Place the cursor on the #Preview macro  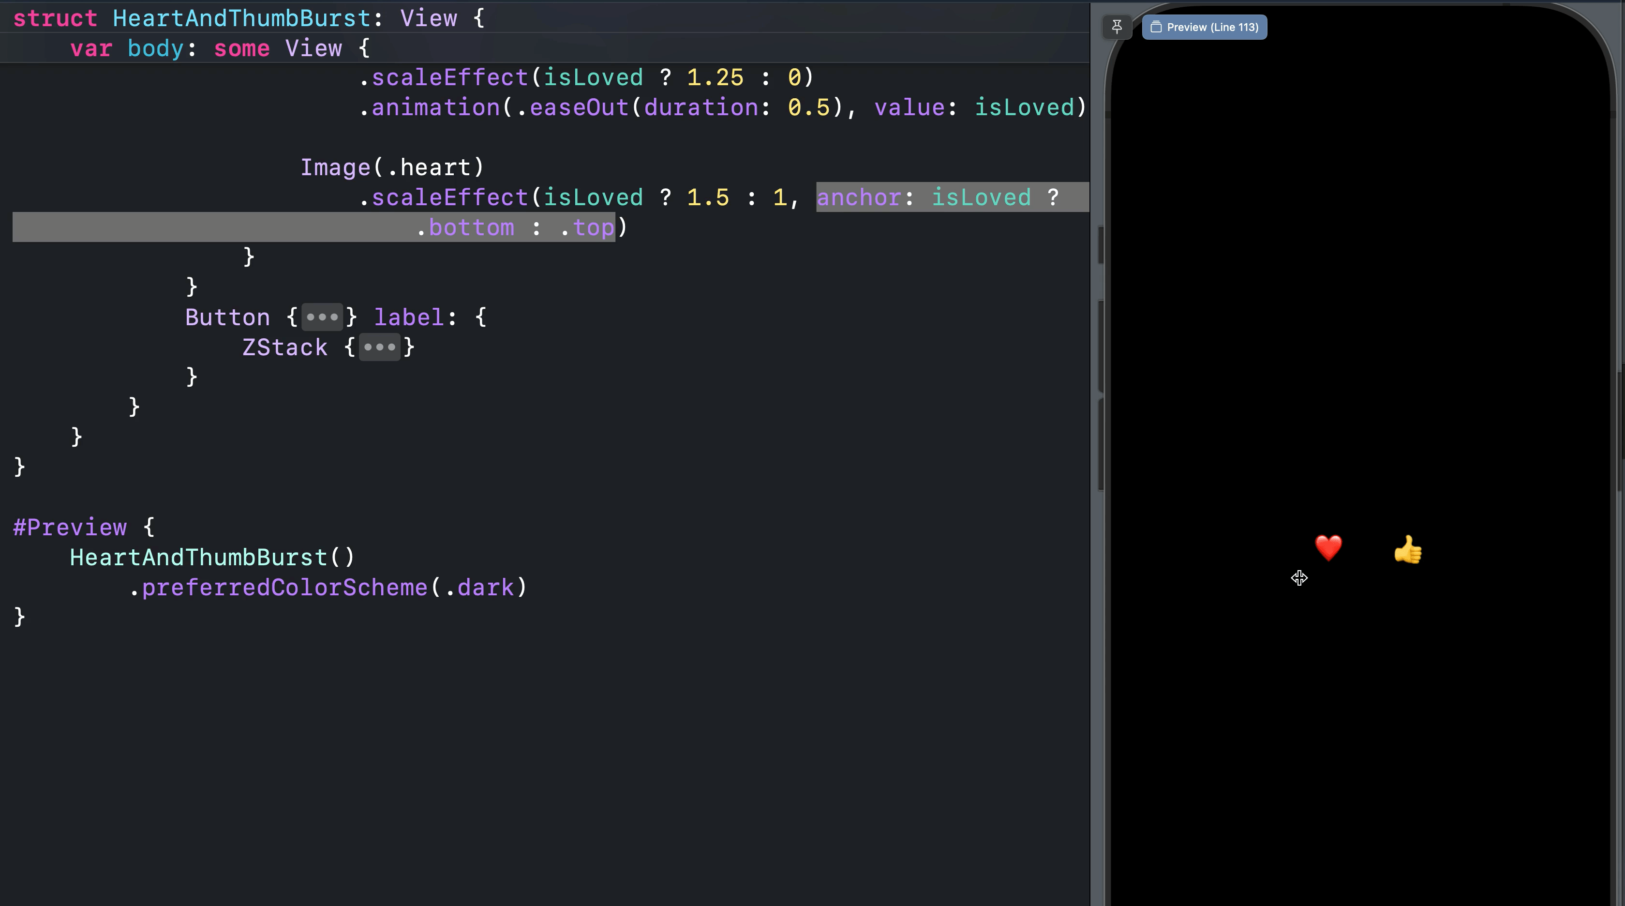pyautogui.click(x=70, y=527)
